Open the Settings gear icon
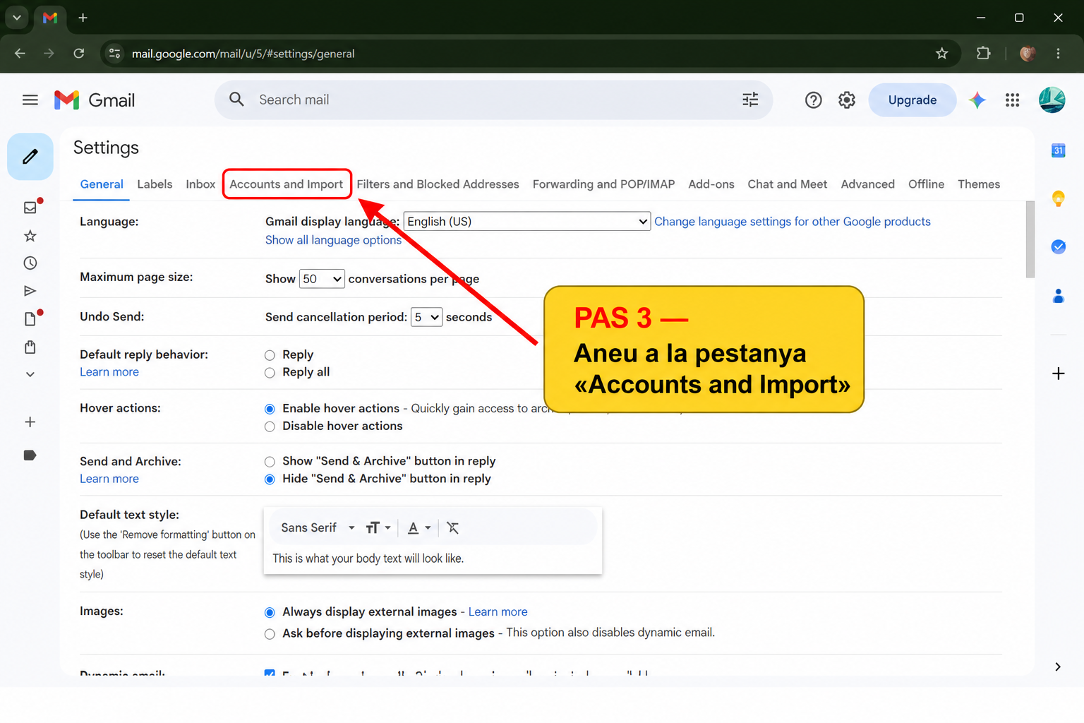 click(847, 100)
